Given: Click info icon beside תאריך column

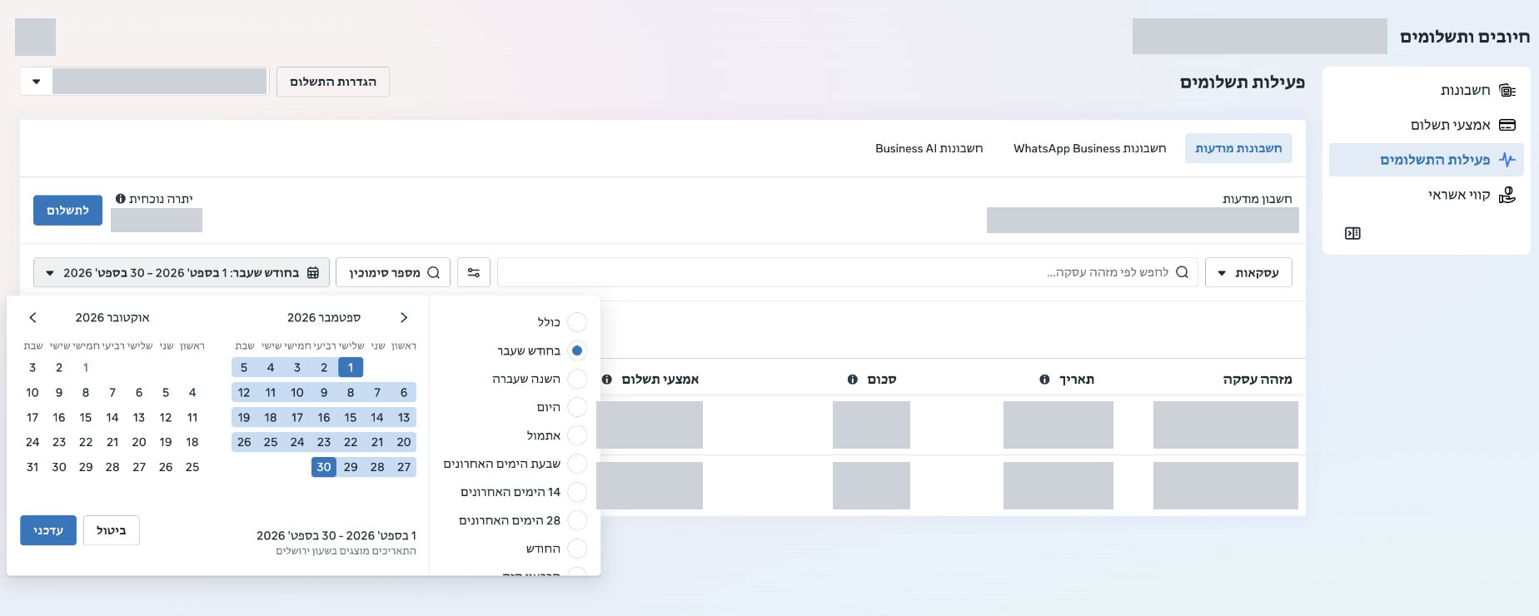Looking at the screenshot, I should [x=1044, y=380].
